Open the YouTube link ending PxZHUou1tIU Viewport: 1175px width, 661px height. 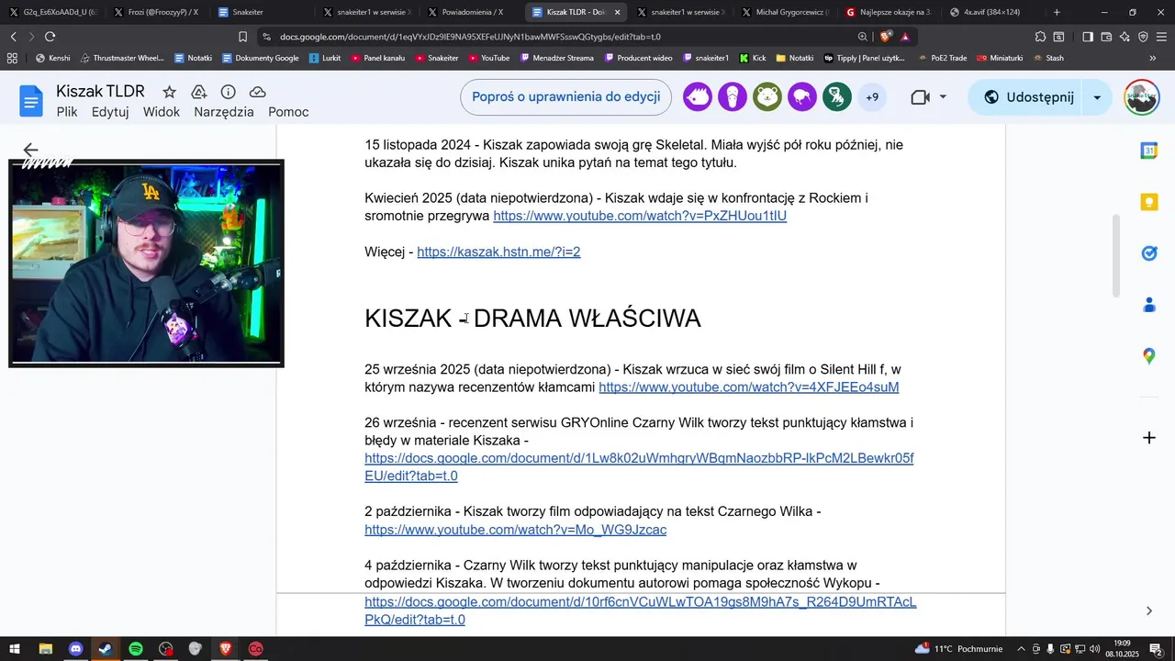pos(640,216)
